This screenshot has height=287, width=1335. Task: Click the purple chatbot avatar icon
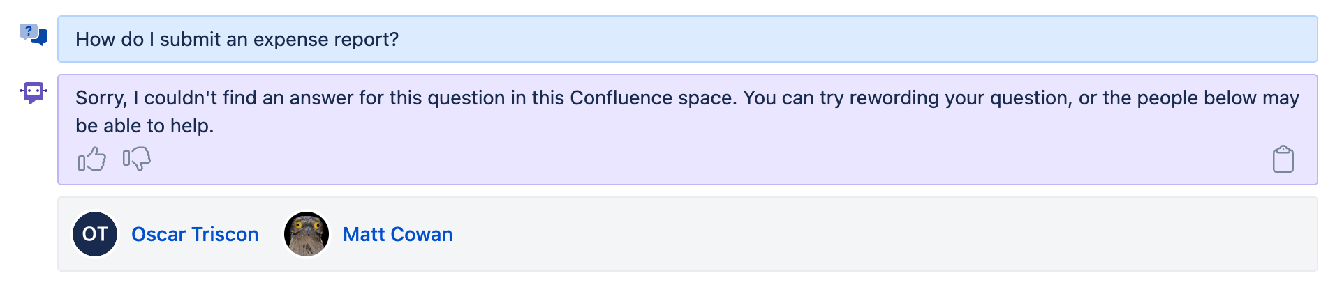tap(34, 92)
